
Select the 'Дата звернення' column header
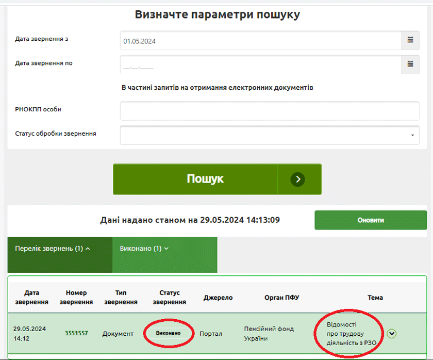(x=32, y=298)
